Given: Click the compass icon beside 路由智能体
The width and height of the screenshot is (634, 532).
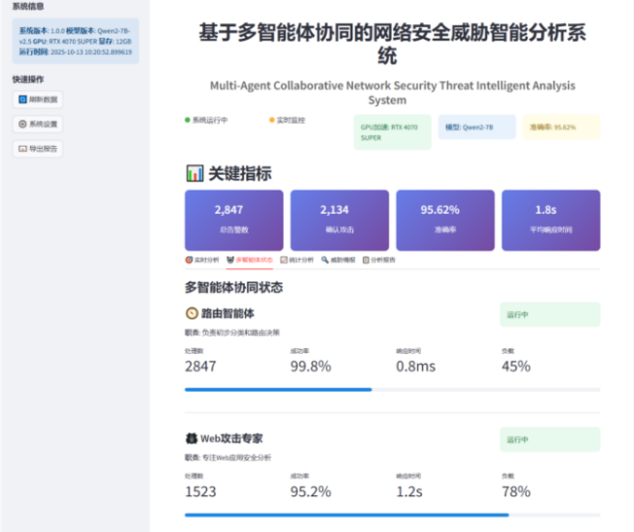Looking at the screenshot, I should click(192, 313).
